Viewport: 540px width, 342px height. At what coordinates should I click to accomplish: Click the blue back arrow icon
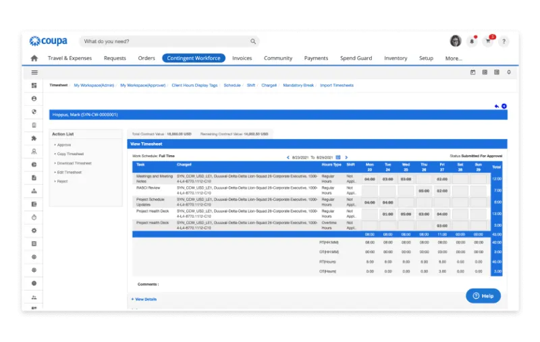click(497, 107)
